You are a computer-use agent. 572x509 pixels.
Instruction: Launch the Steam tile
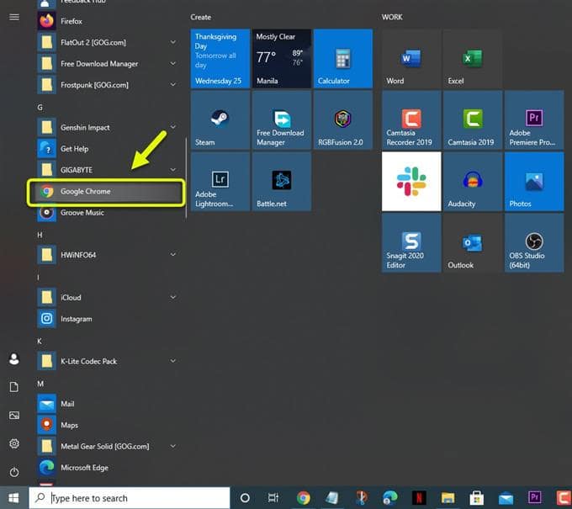pos(220,120)
